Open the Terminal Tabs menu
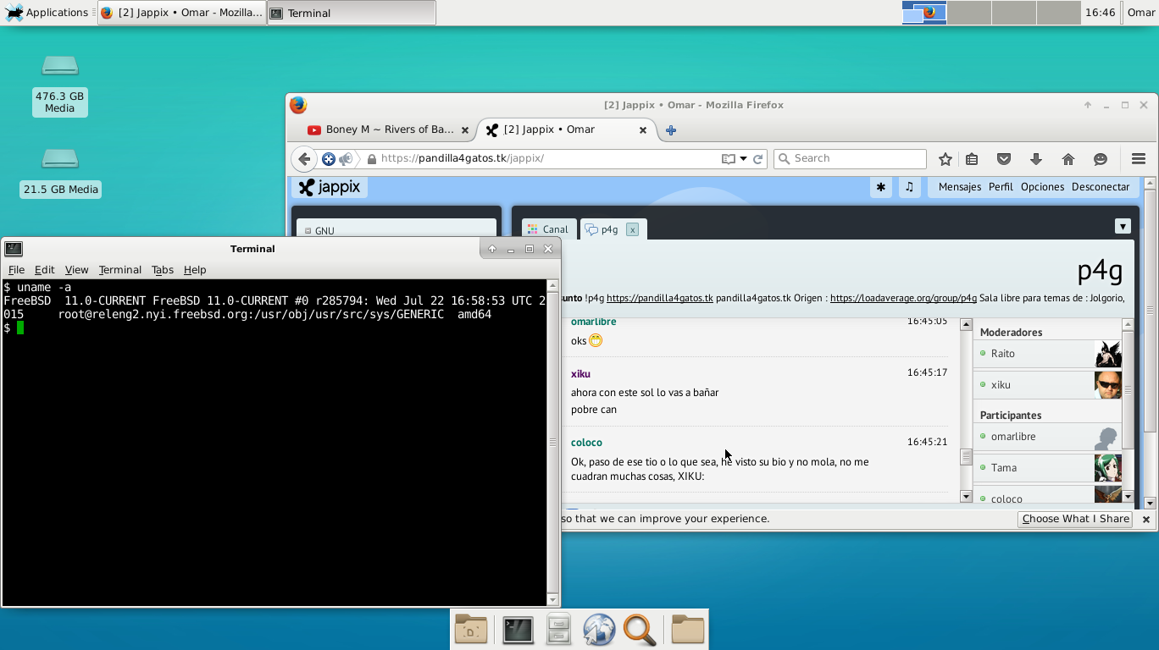 tap(162, 270)
